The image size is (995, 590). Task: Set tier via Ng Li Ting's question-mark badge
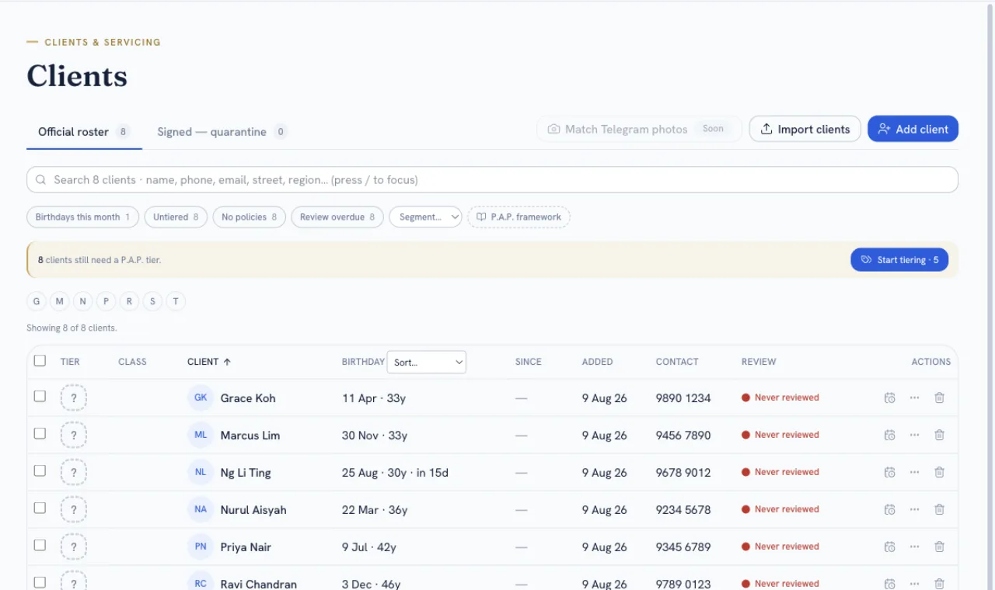click(74, 473)
